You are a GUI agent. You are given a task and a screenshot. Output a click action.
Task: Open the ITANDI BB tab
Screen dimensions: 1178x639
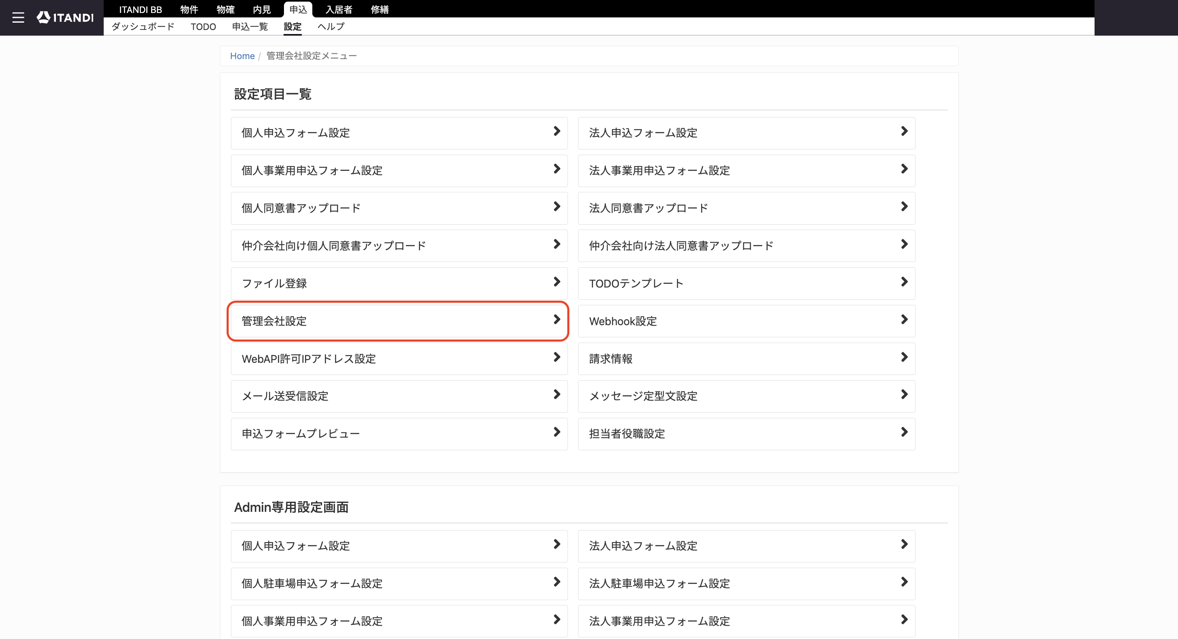[141, 9]
